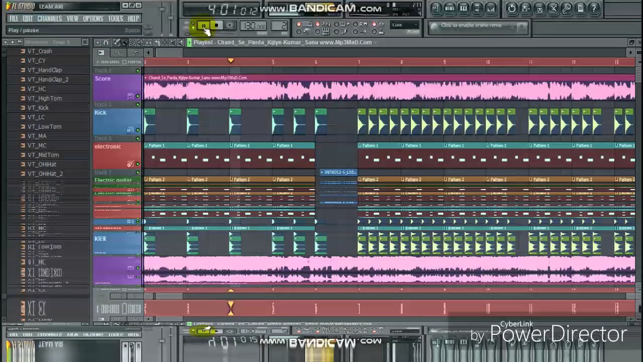Select the zoom tool in Playlist toolbar
643x362 pixels.
point(173,43)
